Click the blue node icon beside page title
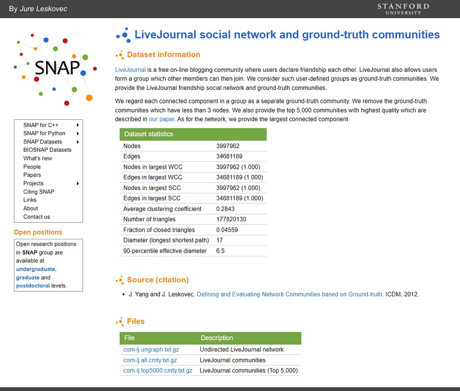 pos(123,35)
